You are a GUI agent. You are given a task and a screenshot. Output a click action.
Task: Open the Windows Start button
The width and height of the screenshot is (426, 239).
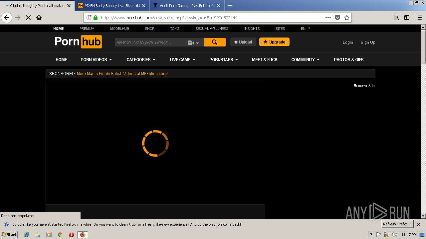tap(9, 235)
